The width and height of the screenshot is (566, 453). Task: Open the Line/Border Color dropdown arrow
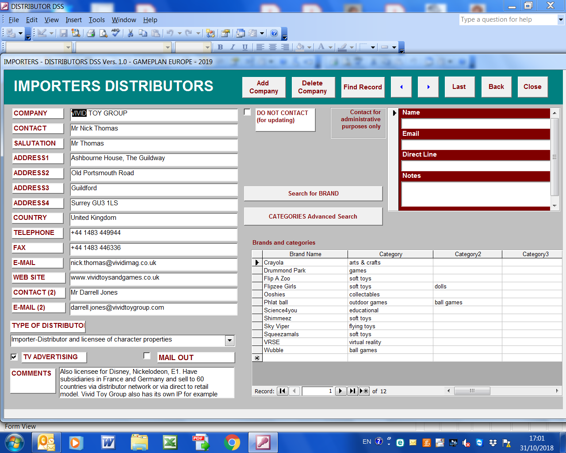click(x=352, y=47)
